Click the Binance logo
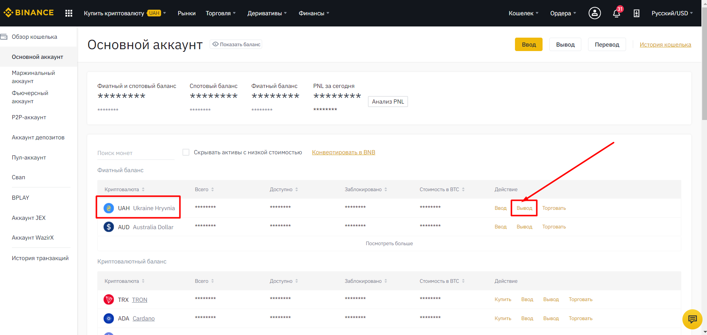707x335 pixels. point(29,13)
